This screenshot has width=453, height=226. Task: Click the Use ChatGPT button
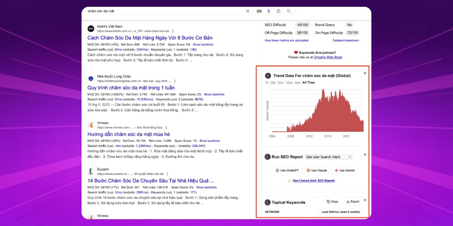point(287,170)
